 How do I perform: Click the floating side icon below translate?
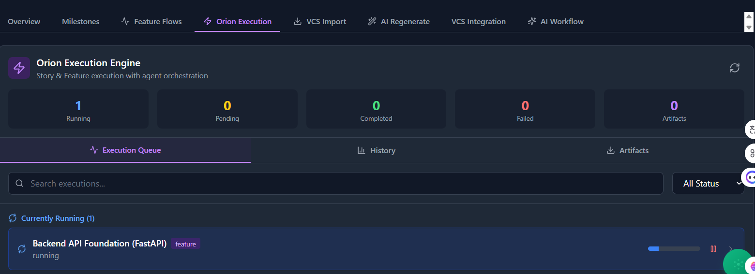[x=751, y=153]
